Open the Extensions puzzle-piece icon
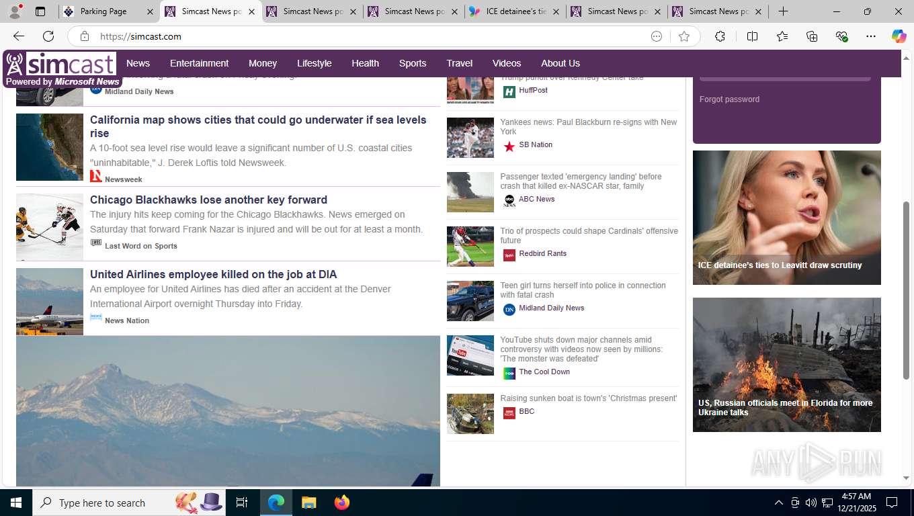The height and width of the screenshot is (516, 914). click(720, 36)
